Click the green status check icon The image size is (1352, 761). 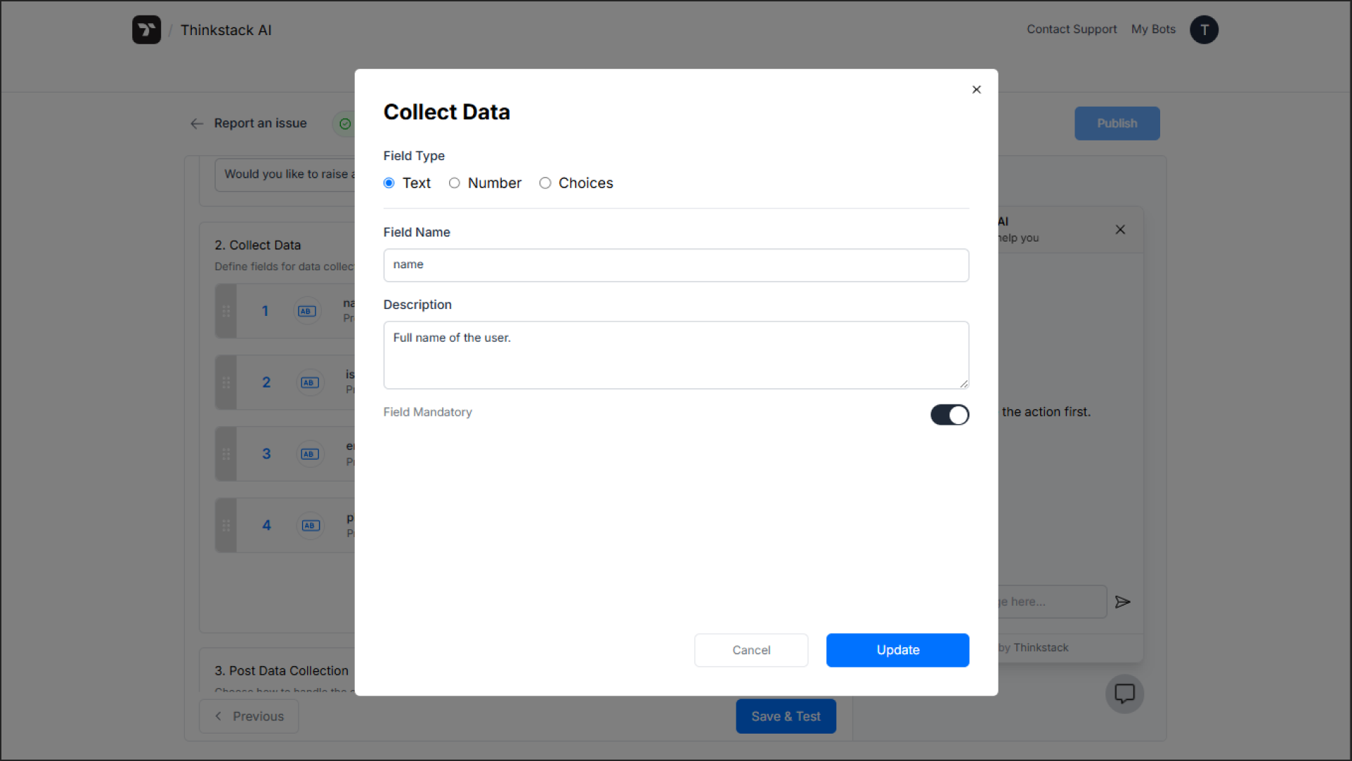(345, 124)
